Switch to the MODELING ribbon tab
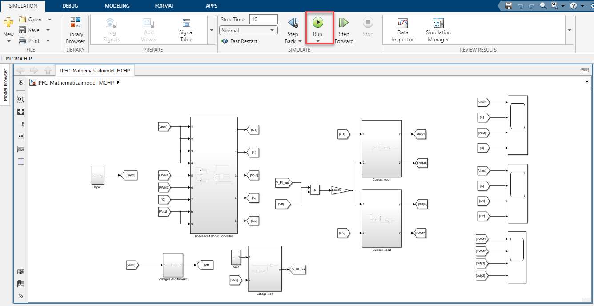Screen dimensions: 594x306 pyautogui.click(x=117, y=6)
